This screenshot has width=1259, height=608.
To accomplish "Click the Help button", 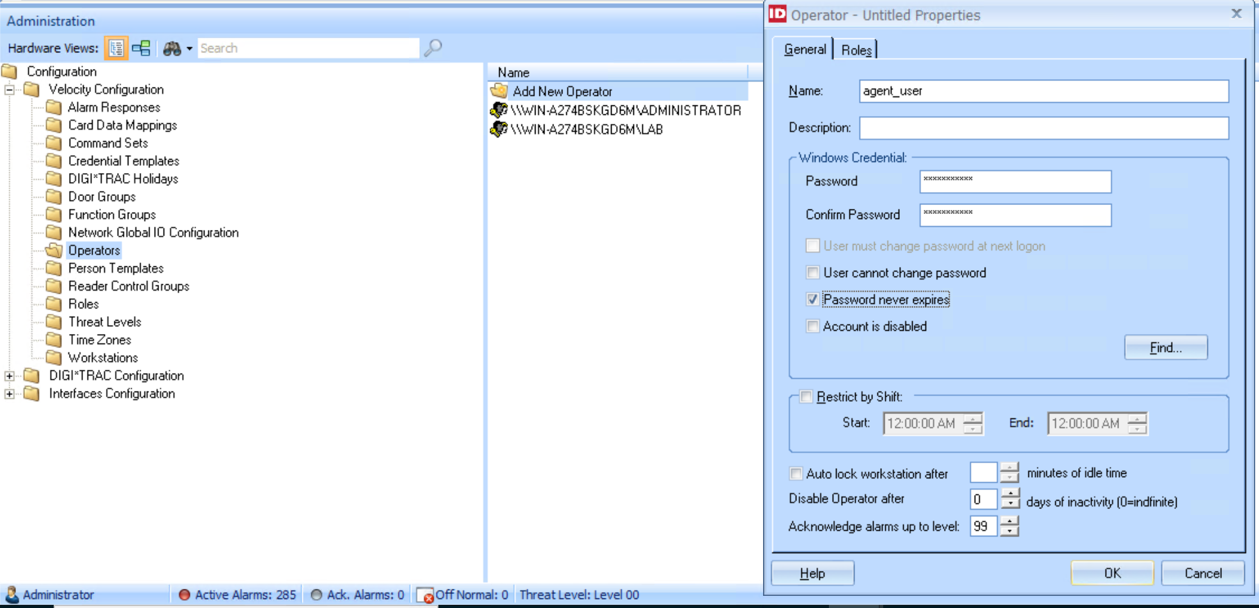I will point(812,573).
